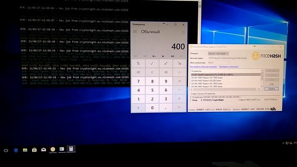This screenshot has height=167, width=297.
Task: Click the minus operator key
Action: click(179, 90)
